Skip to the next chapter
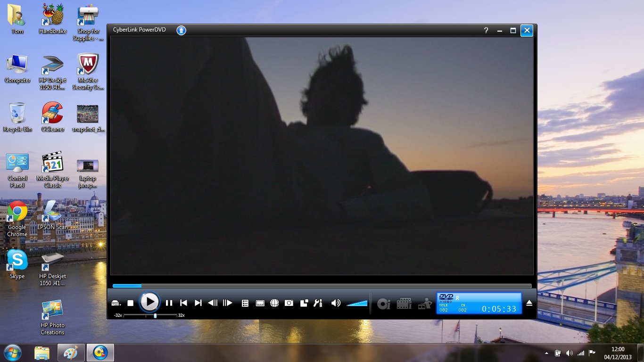 point(198,303)
